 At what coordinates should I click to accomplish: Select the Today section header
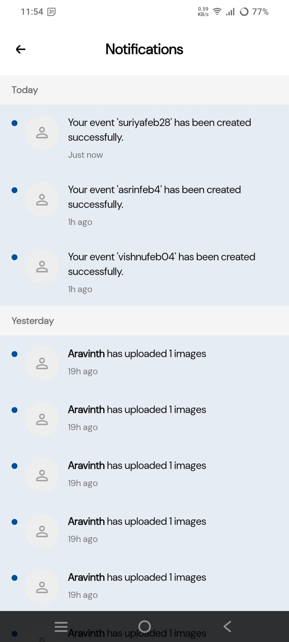coord(24,90)
